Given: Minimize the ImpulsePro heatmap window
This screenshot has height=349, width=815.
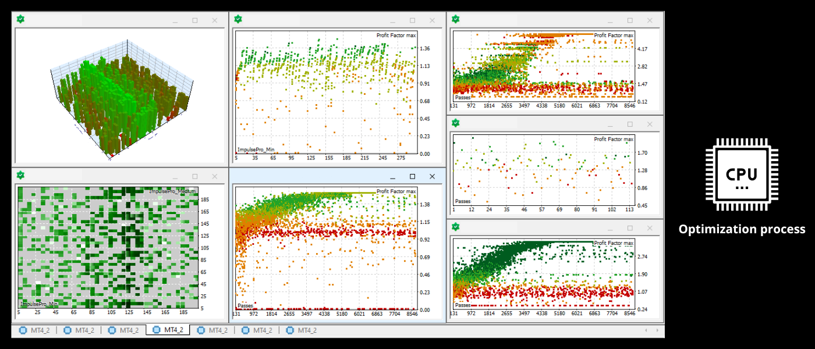Looking at the screenshot, I should point(175,176).
